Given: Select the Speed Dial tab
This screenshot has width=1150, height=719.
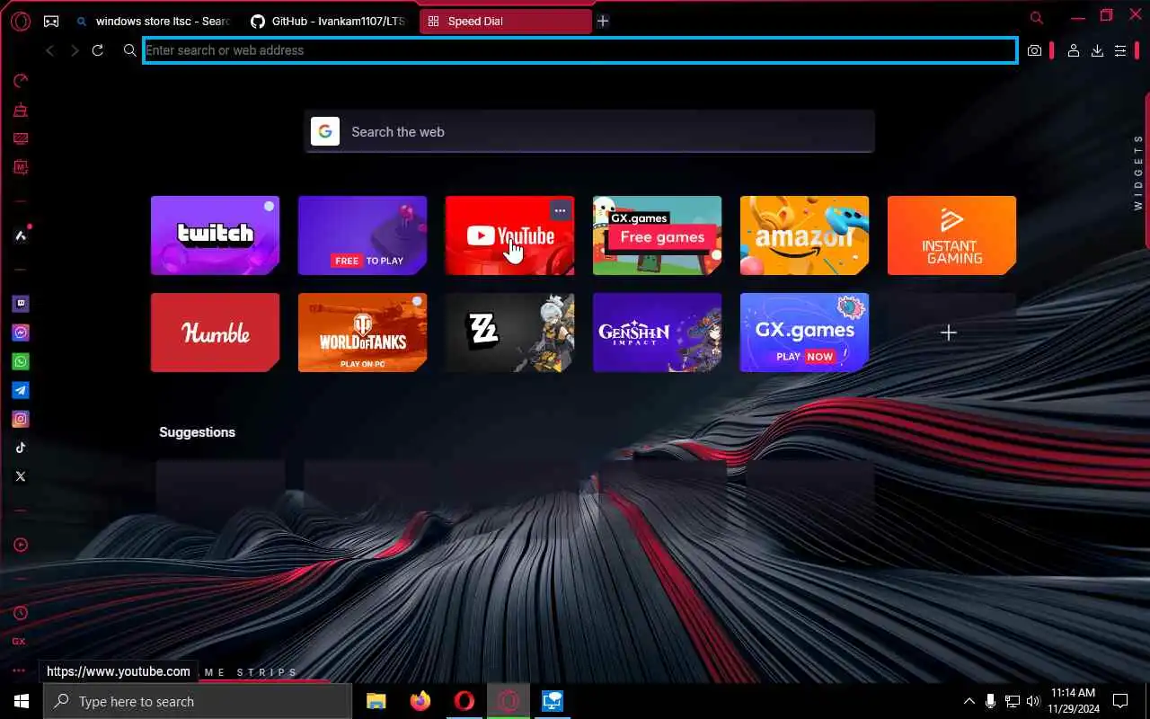Looking at the screenshot, I should click(x=505, y=21).
